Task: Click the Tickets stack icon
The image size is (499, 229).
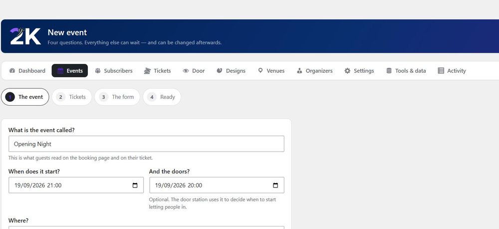Action: click(x=147, y=71)
